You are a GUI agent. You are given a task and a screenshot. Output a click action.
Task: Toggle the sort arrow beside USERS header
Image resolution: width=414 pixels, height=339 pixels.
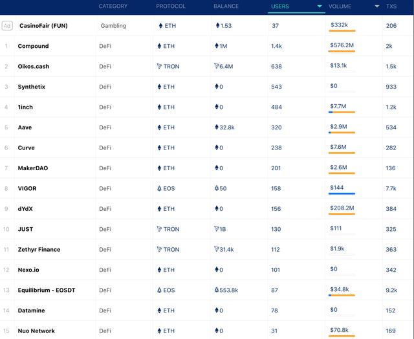[320, 6]
